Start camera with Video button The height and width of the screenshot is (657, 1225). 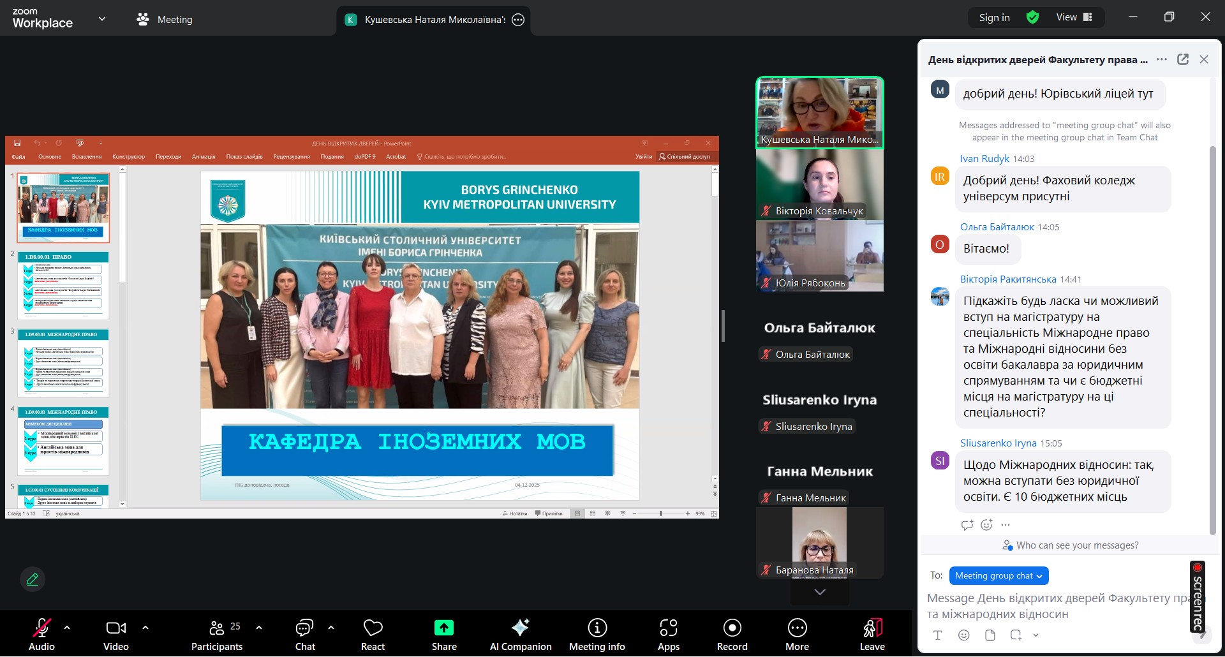coord(115,634)
